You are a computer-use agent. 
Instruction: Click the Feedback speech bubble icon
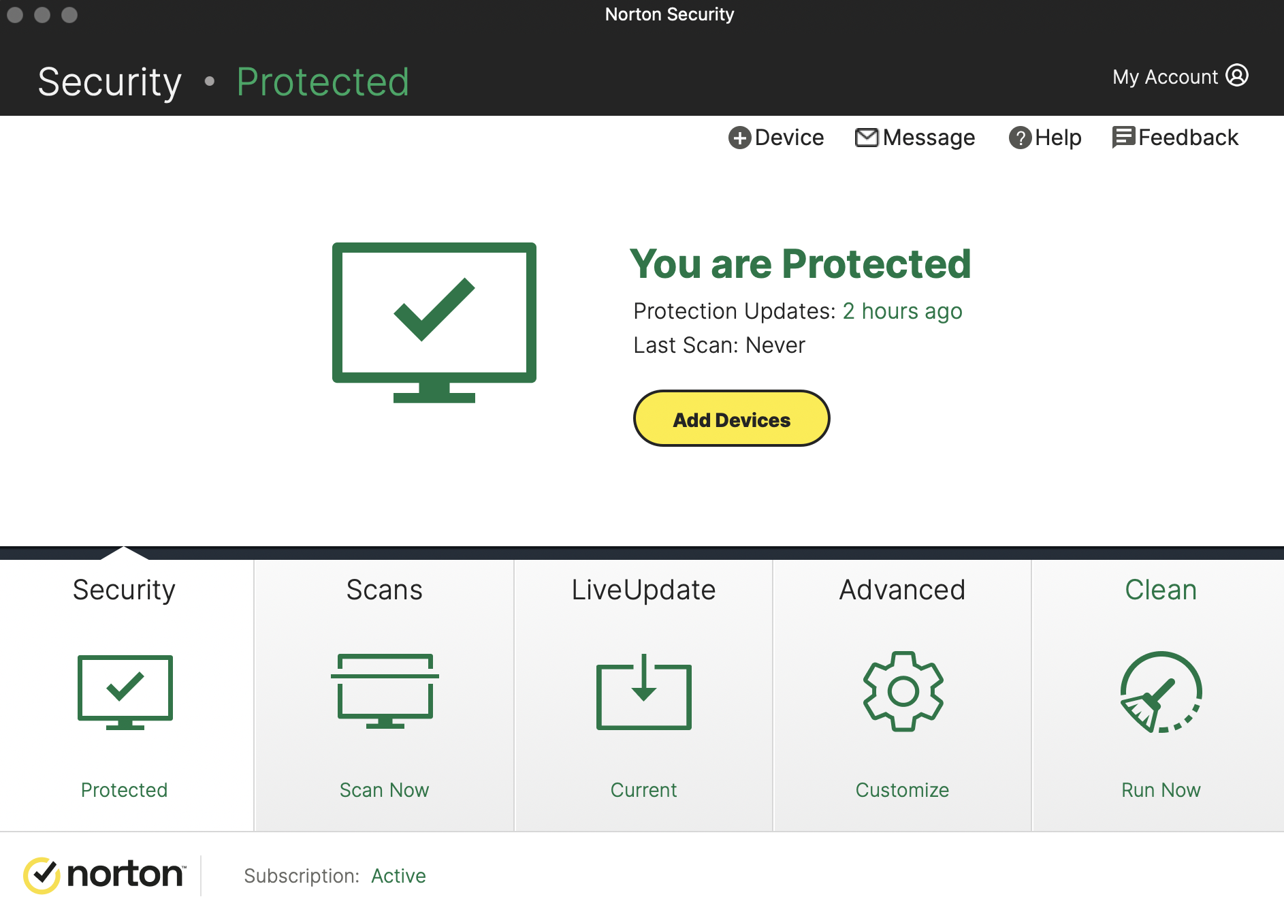point(1123,138)
